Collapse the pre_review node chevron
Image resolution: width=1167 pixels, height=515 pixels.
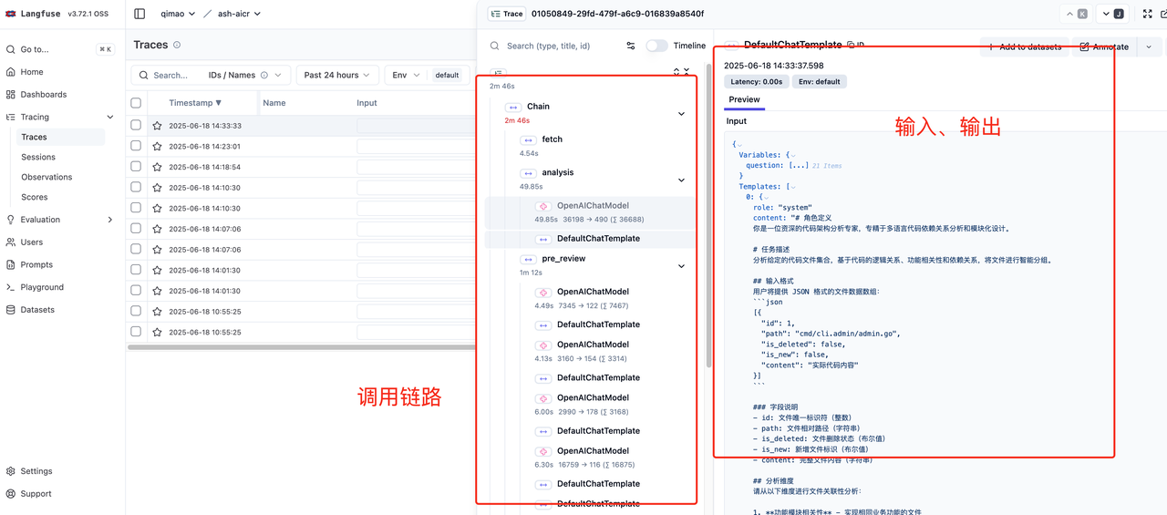681,266
